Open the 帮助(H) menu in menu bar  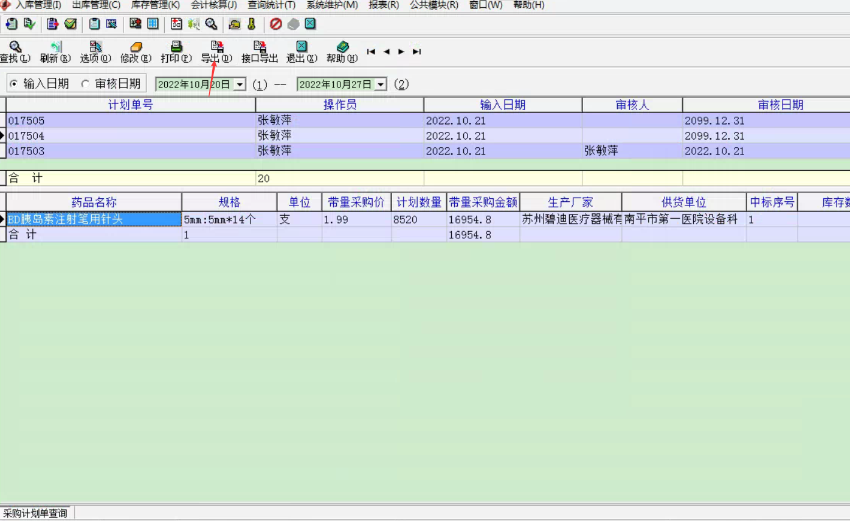[x=529, y=5]
